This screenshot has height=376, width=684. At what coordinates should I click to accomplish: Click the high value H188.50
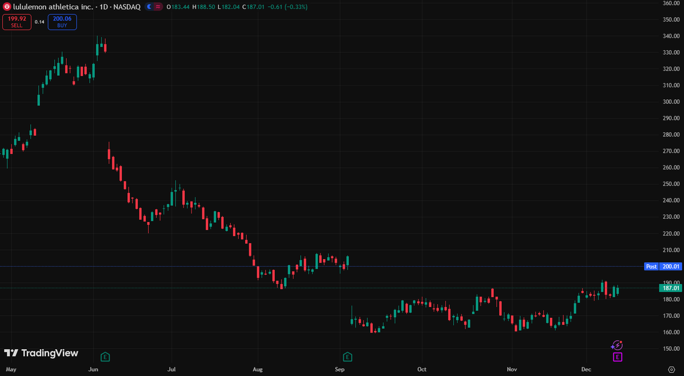[x=203, y=7]
